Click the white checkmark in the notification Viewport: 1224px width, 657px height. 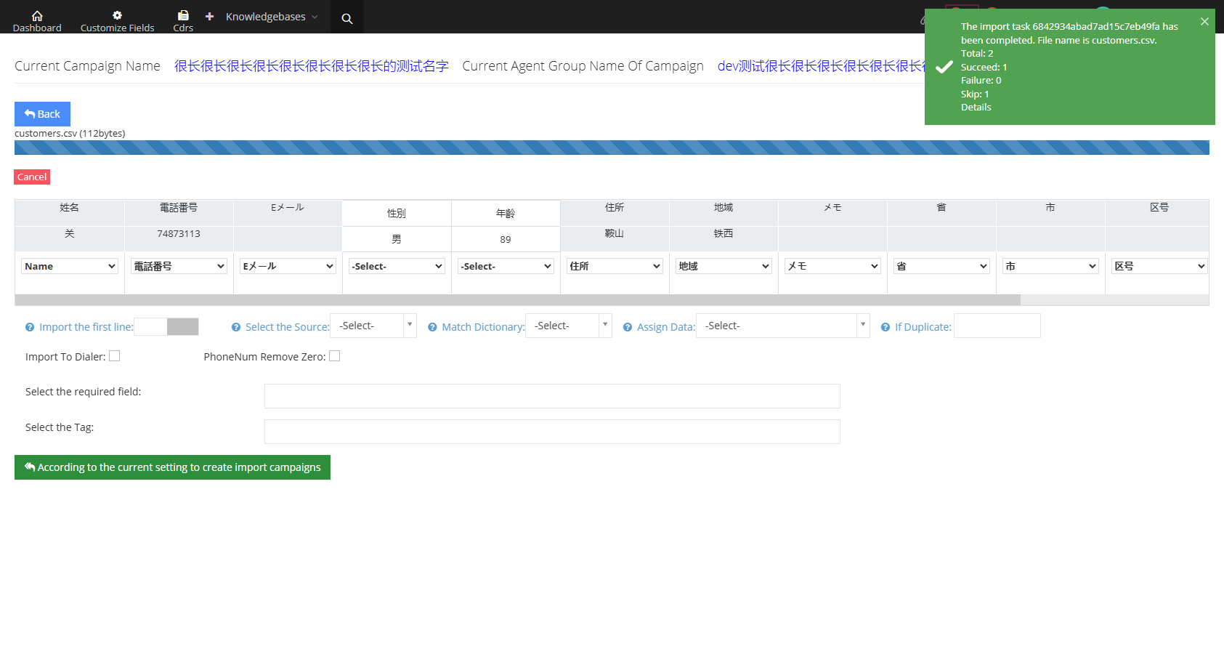tap(944, 67)
